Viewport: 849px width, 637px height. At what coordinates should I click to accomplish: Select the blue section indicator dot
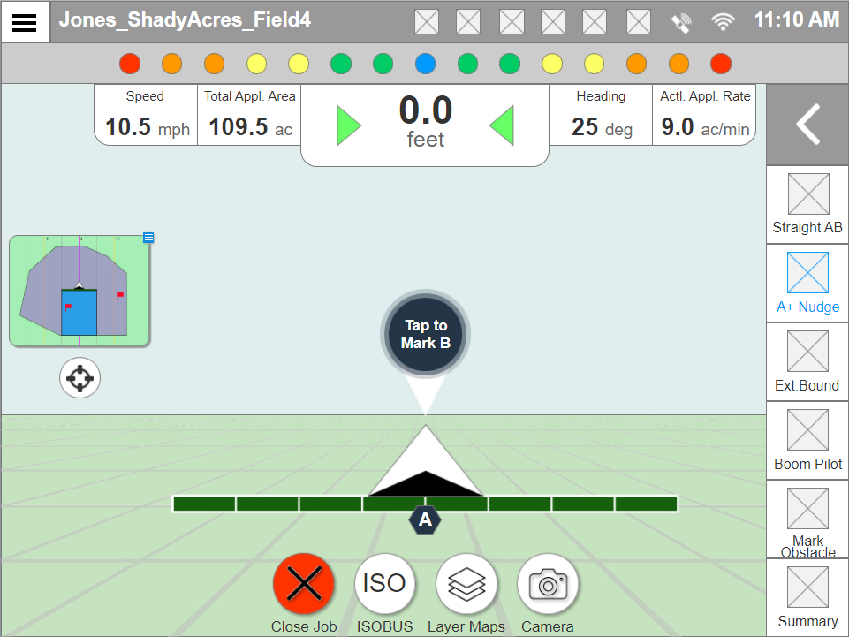[x=425, y=64]
